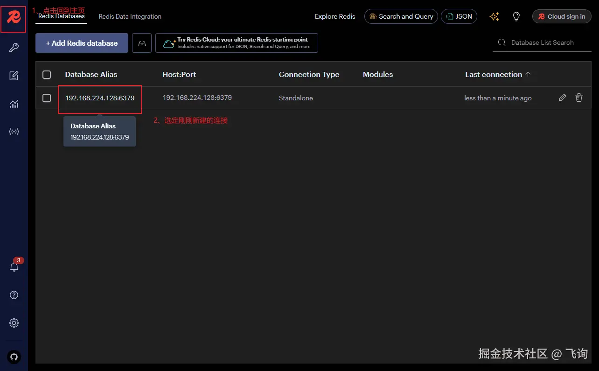This screenshot has height=371, width=599.
Task: Check the 192.168.224.128:6379 row checkbox
Action: [x=47, y=98]
